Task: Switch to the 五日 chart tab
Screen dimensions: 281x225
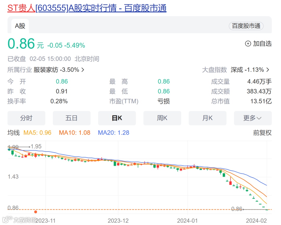Action: 72,118
